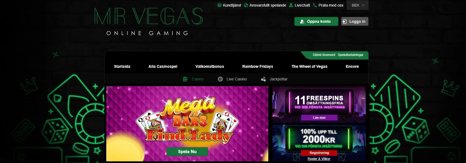Viewport: 466px width, 163px height.
Task: Click the Ansvarsfullt spelande shield icon
Action: [246, 5]
